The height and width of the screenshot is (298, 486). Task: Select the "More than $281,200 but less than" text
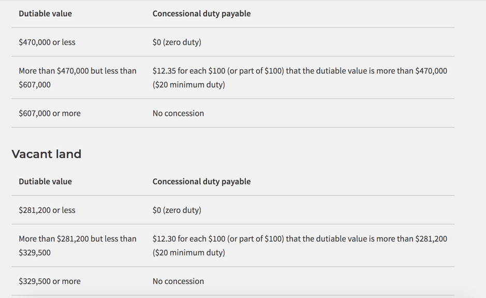78,238
